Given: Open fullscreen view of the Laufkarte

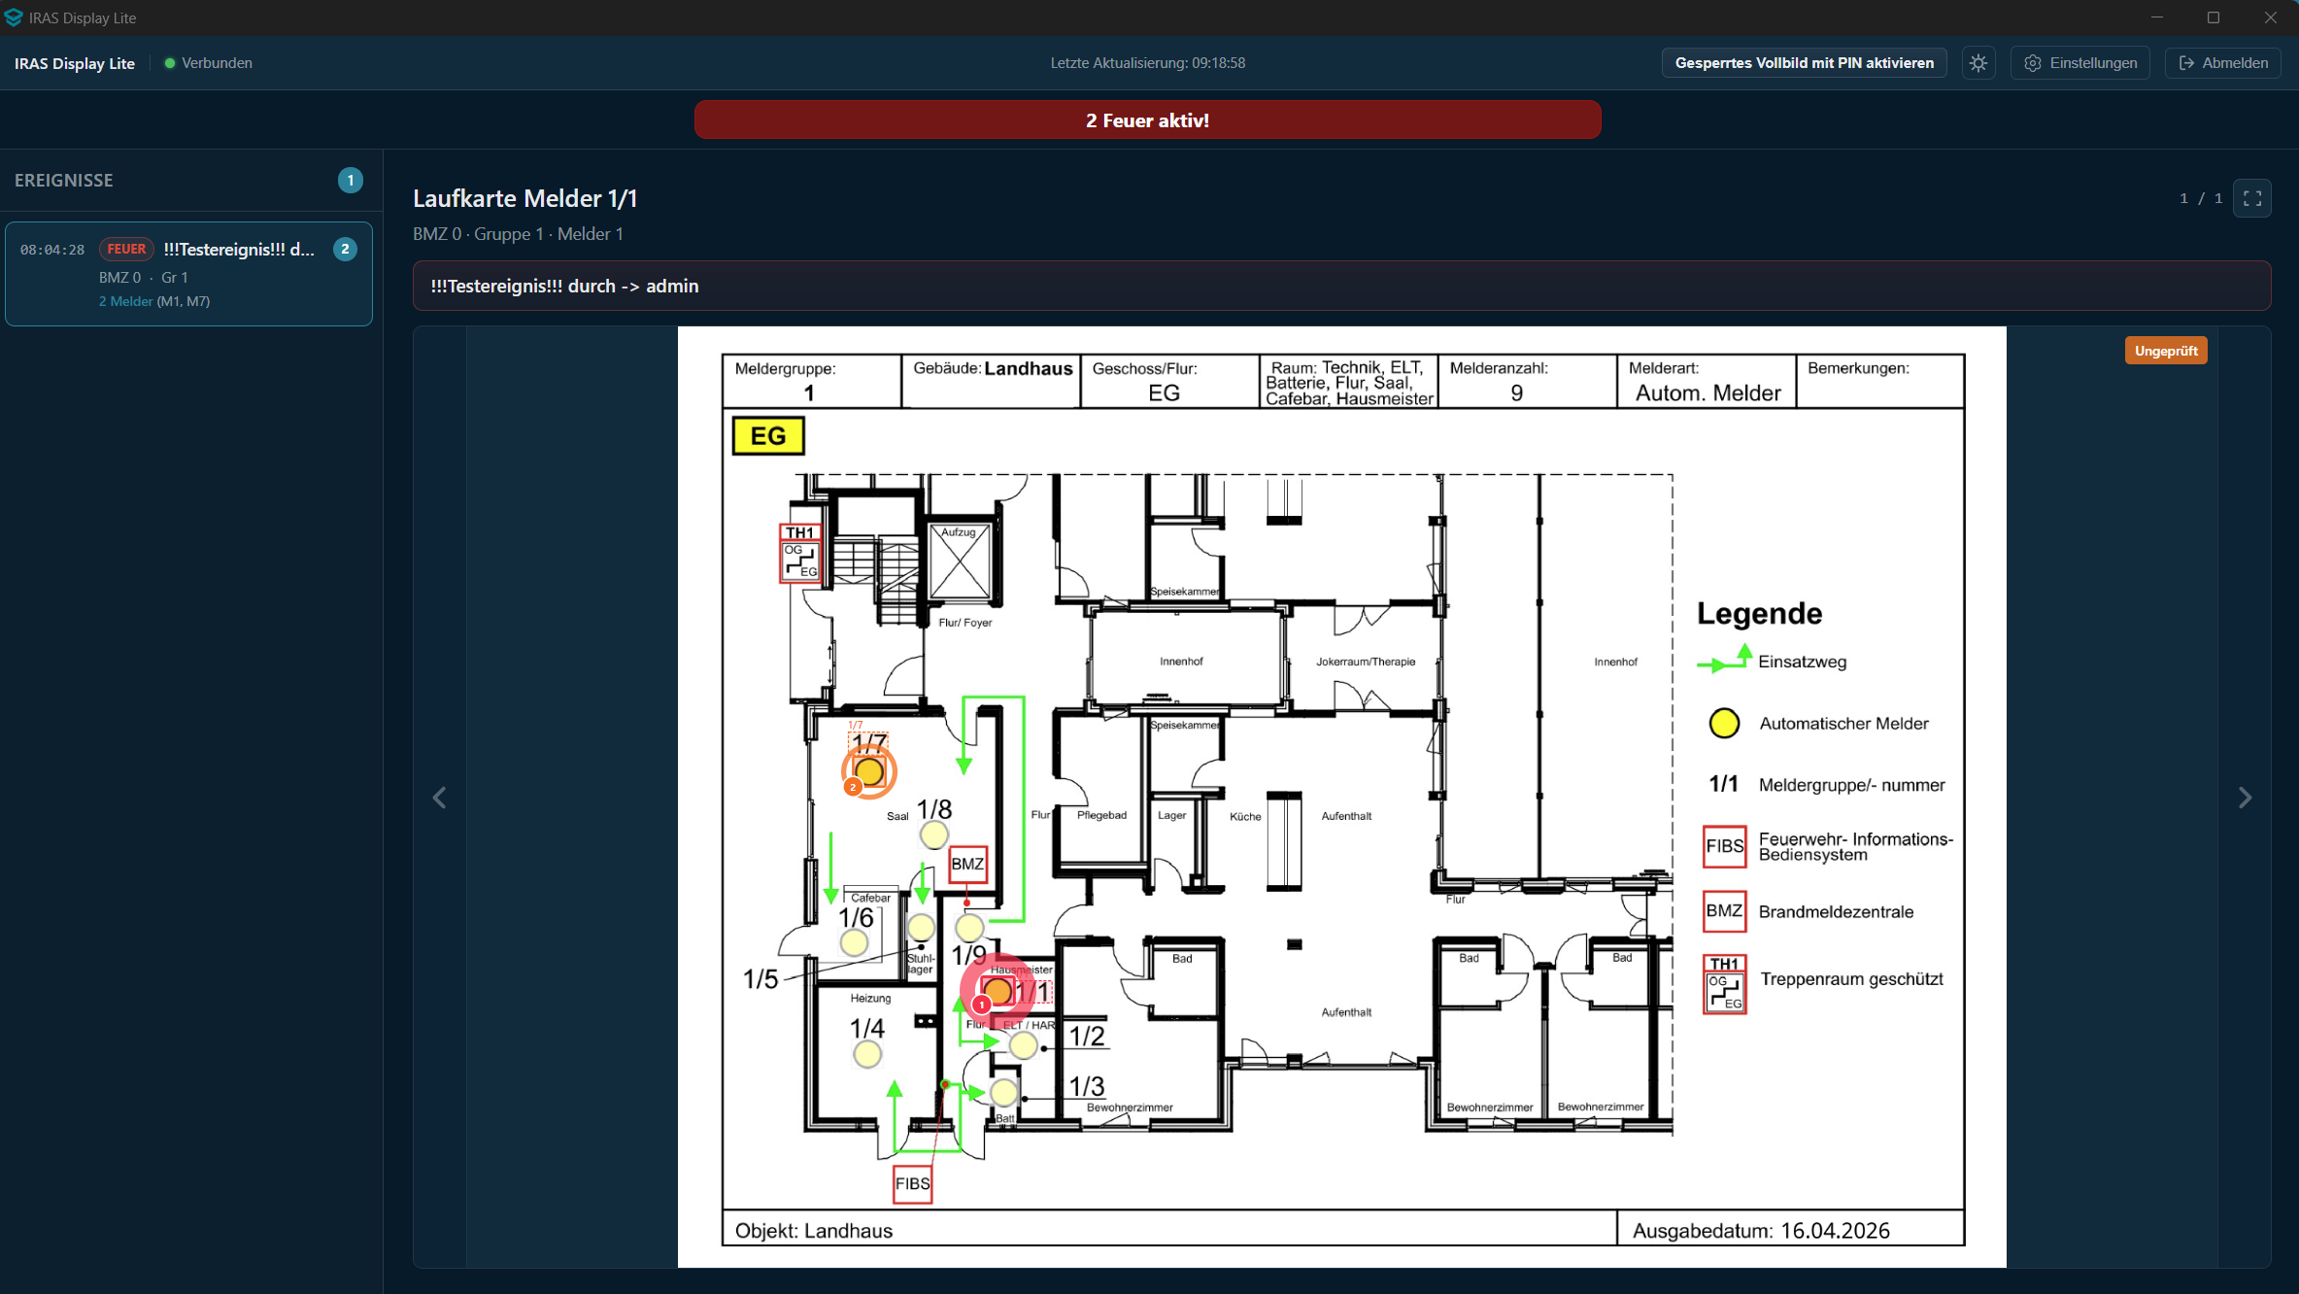Looking at the screenshot, I should point(2252,198).
